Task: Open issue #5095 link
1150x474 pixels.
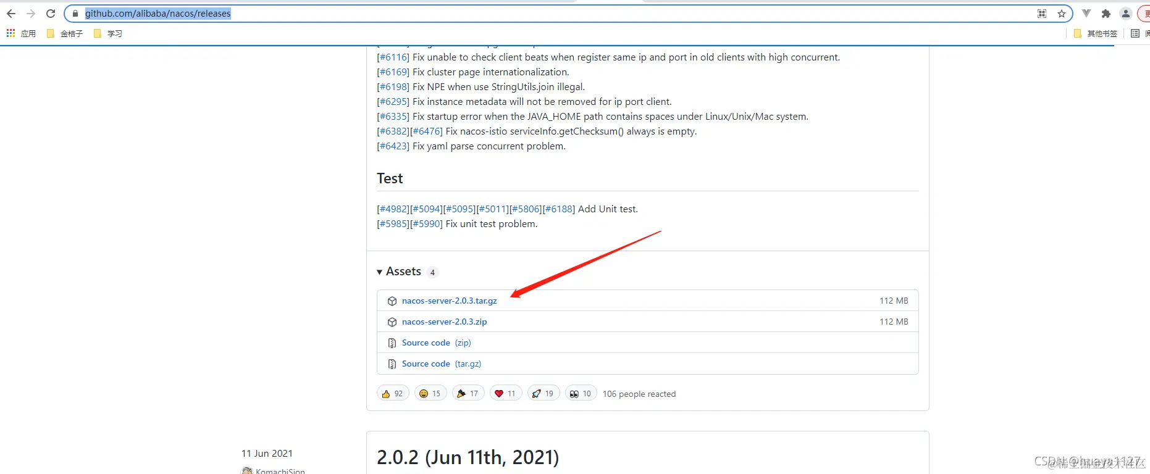Action: pos(460,209)
